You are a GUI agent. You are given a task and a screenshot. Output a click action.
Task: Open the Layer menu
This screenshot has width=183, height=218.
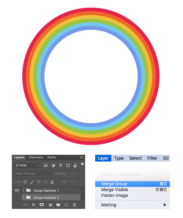click(103, 158)
